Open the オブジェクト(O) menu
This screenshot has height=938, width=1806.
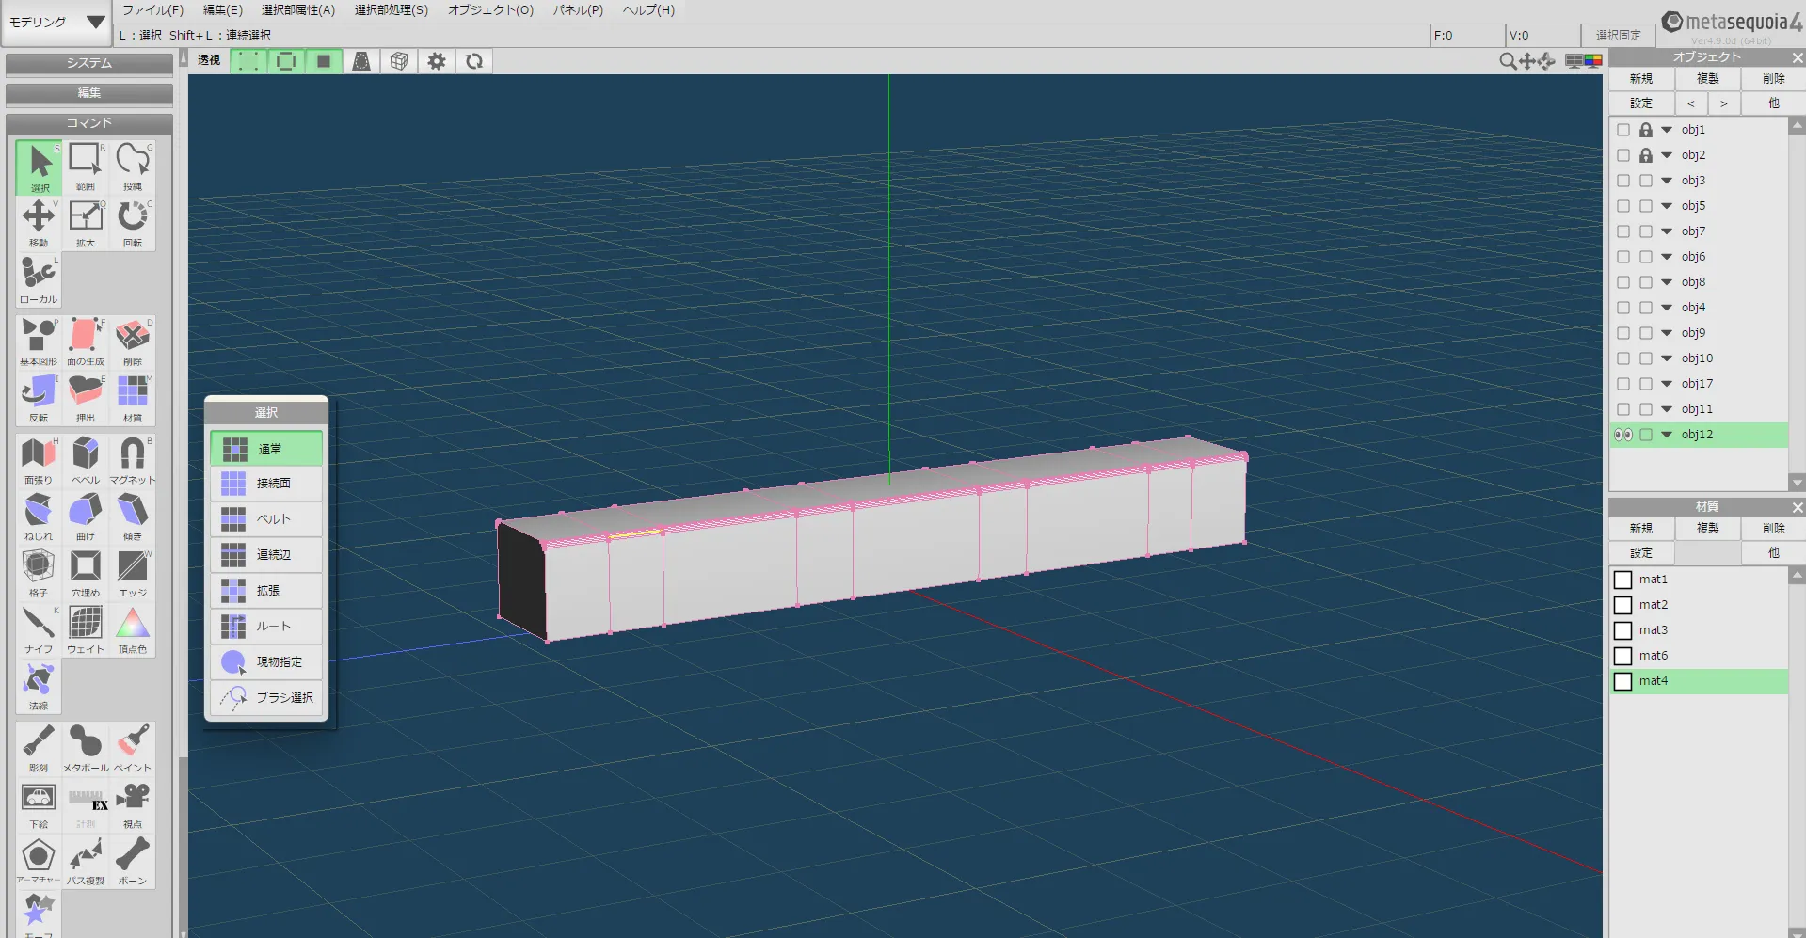point(490,10)
